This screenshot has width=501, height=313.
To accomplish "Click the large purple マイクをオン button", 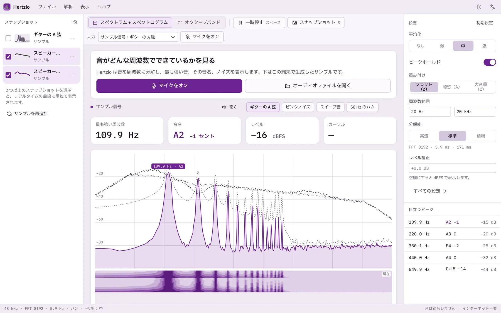I will (x=169, y=86).
